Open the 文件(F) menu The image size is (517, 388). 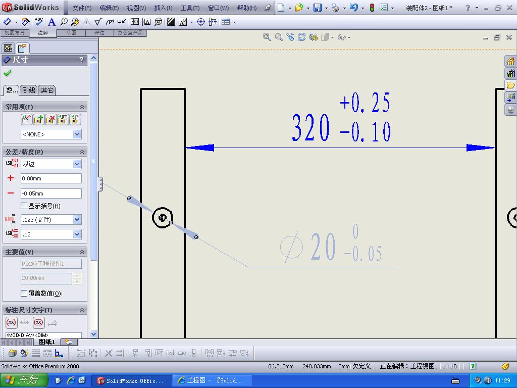pos(82,8)
